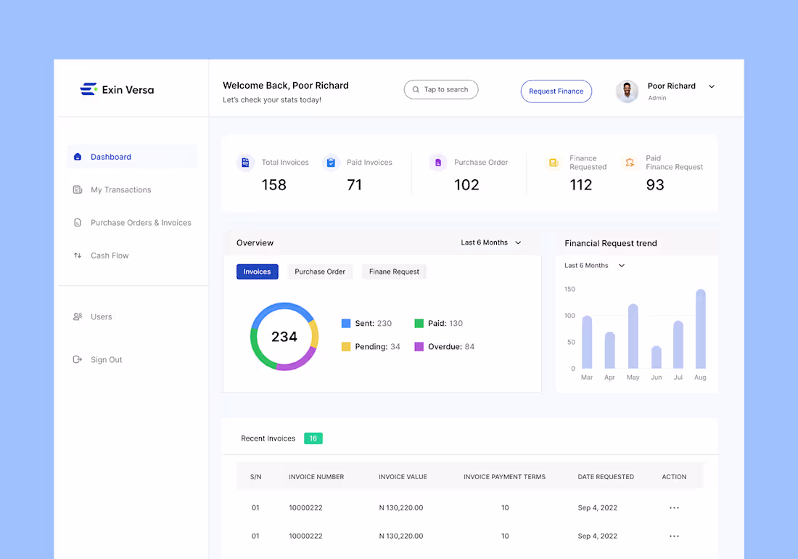Enable the Finane Request filter
Viewport: 798px width, 559px height.
point(394,272)
